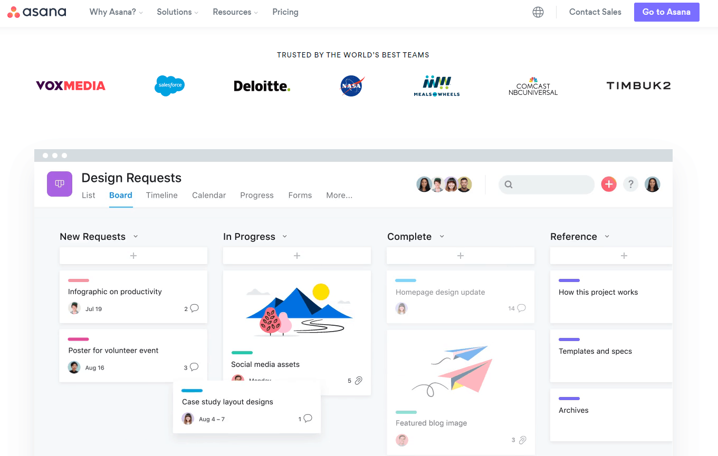Open the Pricing page link

[285, 12]
